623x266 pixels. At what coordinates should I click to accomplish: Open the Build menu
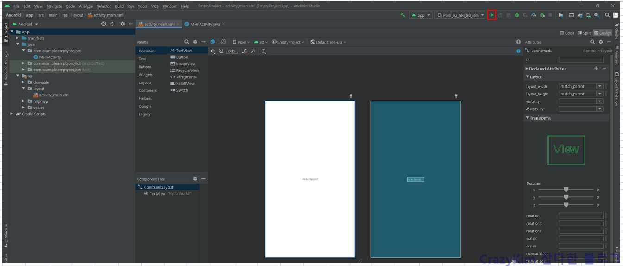[x=119, y=6]
